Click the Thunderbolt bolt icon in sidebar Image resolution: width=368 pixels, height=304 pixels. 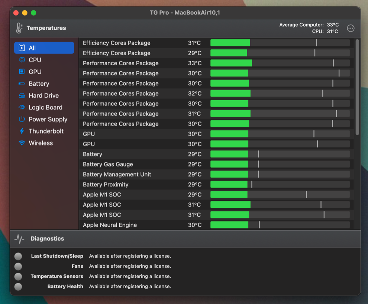click(22, 131)
